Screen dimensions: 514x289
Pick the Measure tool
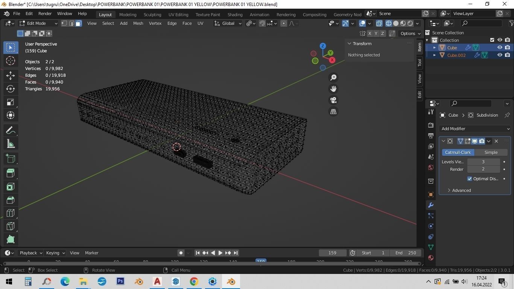[x=11, y=144]
